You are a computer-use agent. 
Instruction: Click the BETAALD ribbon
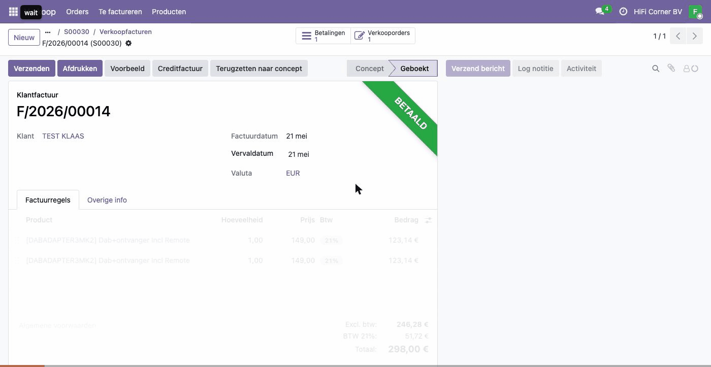(x=410, y=113)
